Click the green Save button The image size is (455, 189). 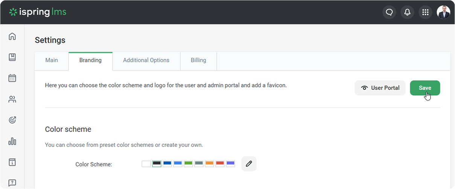425,88
